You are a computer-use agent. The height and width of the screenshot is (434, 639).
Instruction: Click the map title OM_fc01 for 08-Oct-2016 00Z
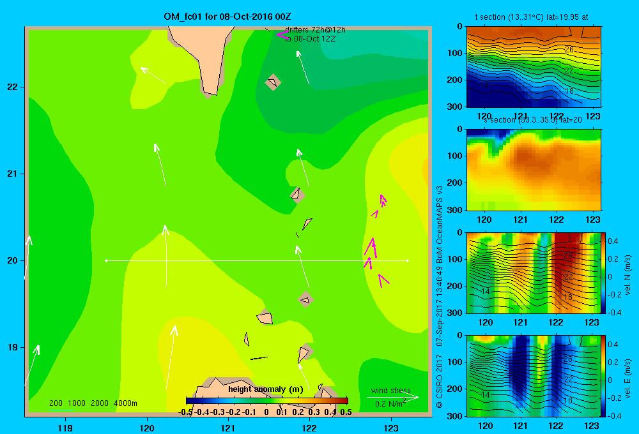click(x=227, y=17)
